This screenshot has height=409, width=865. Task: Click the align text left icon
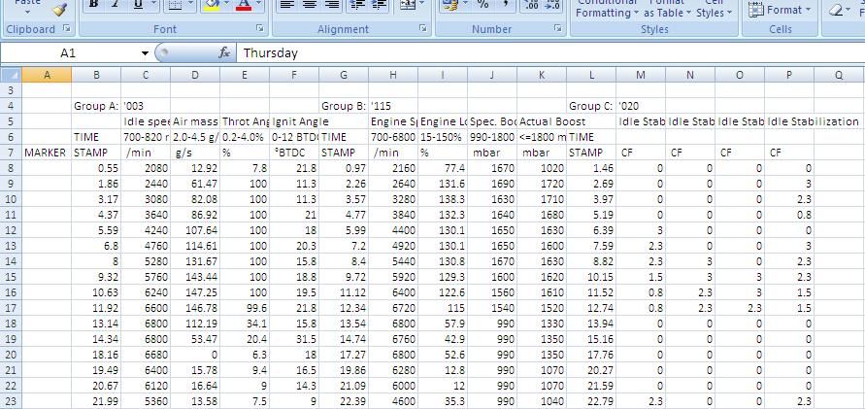pos(286,5)
